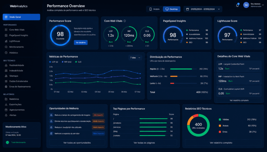Screen dimensions: 267x152
Task: Click the Performance Score 98 gauge
Action: pyautogui.click(x=60, y=35)
